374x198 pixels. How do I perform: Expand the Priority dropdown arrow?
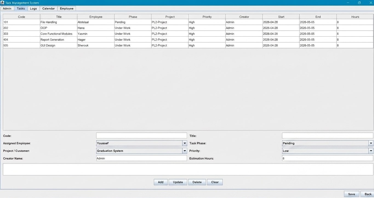tap(371, 151)
